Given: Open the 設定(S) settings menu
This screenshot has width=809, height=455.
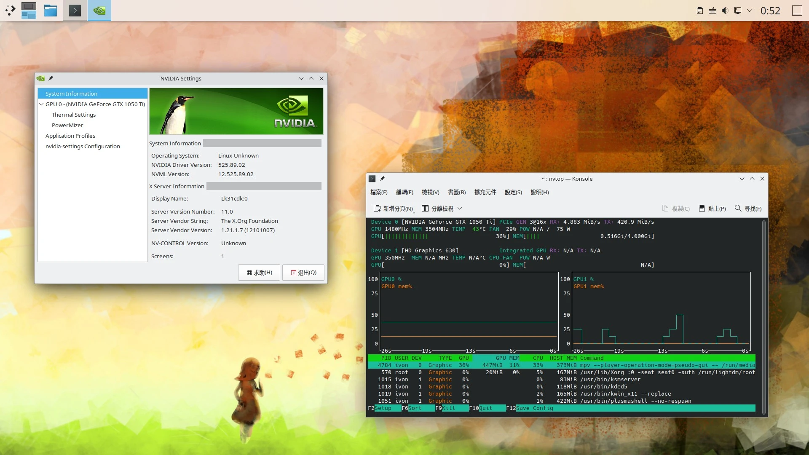Looking at the screenshot, I should (513, 192).
